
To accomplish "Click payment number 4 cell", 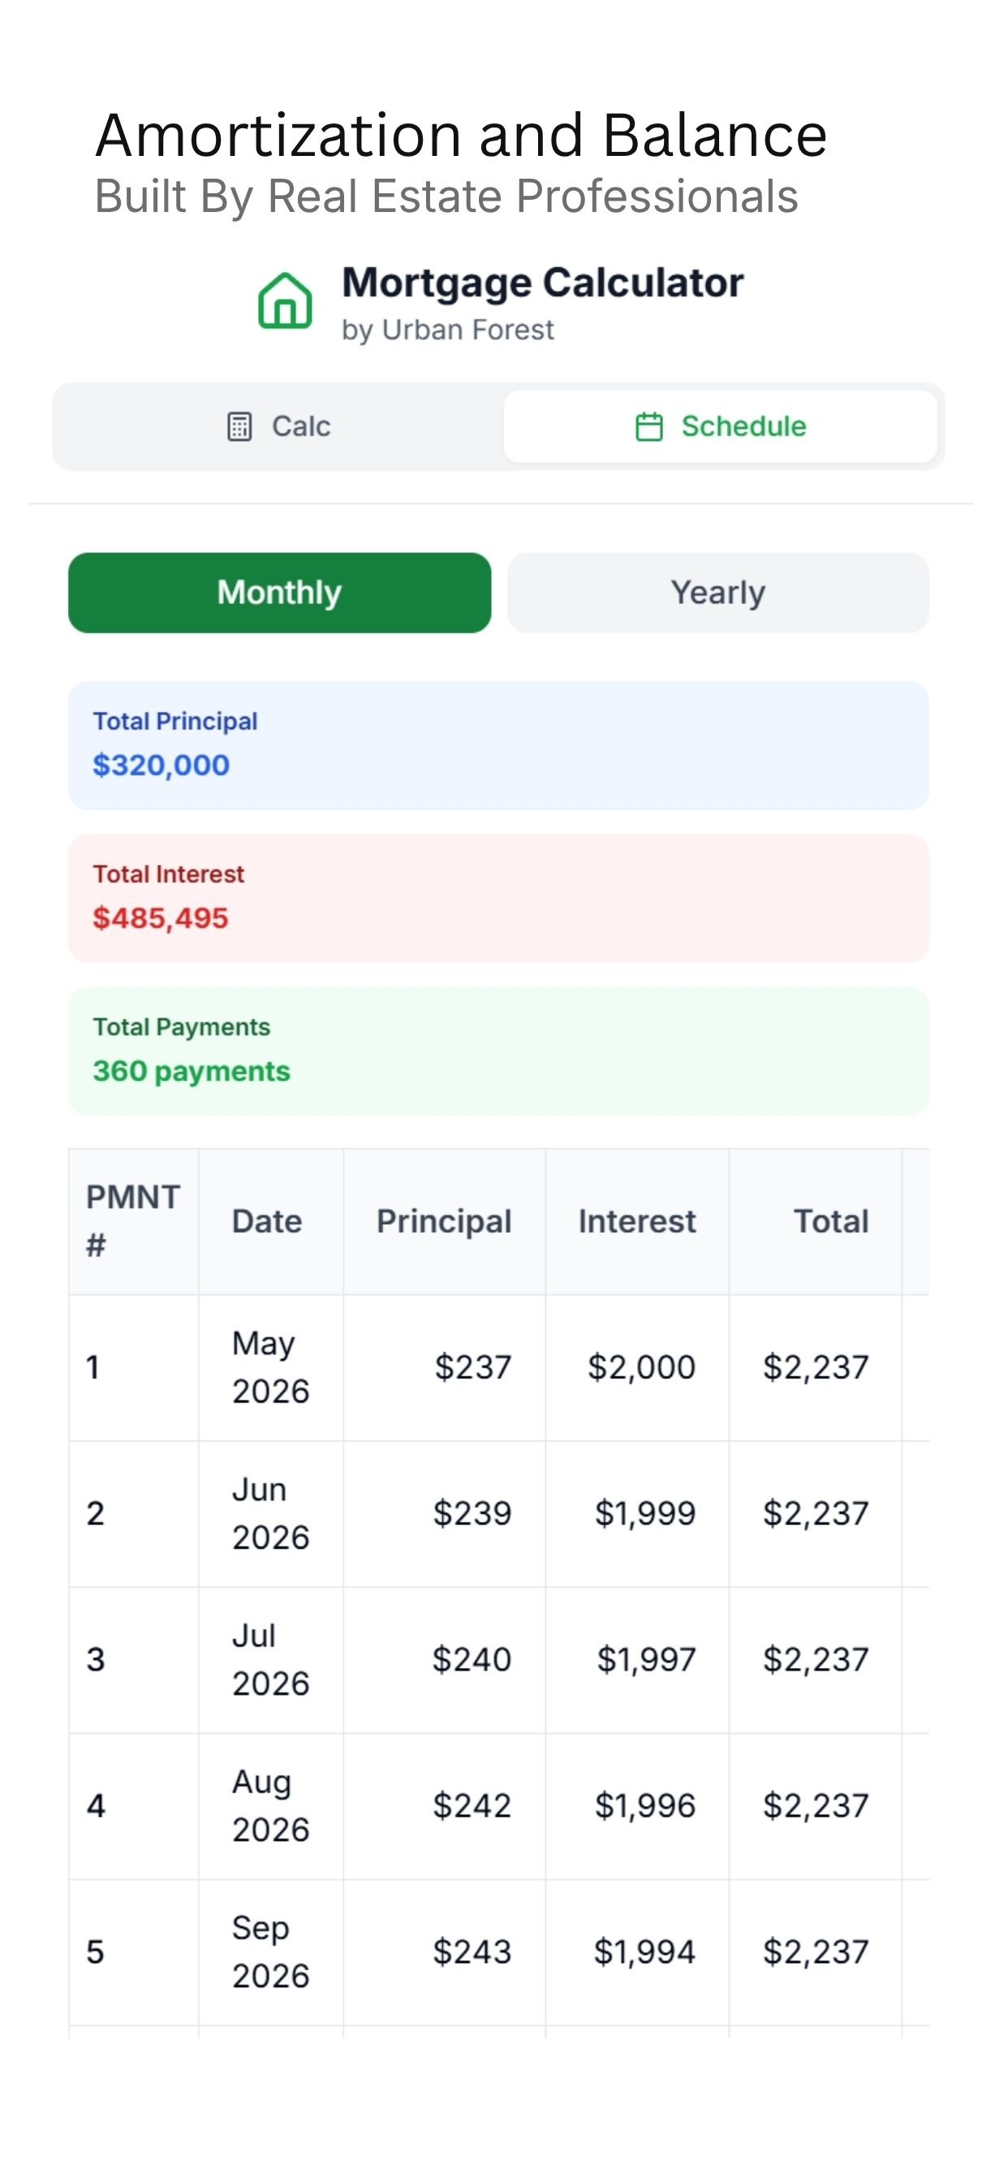I will tap(133, 1807).
